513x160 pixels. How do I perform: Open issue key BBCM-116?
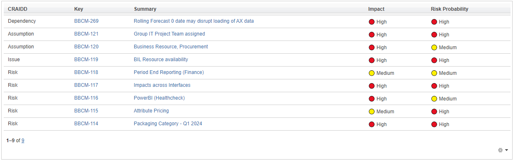tap(86, 98)
